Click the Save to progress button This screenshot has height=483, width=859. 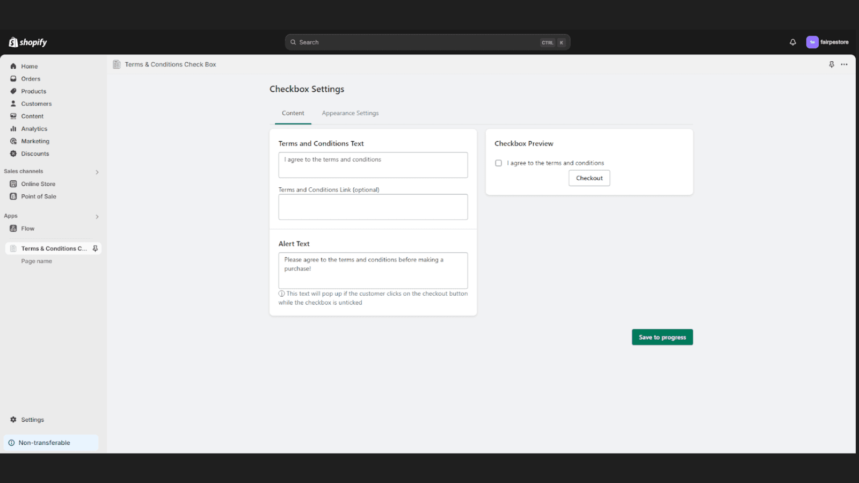[662, 337]
